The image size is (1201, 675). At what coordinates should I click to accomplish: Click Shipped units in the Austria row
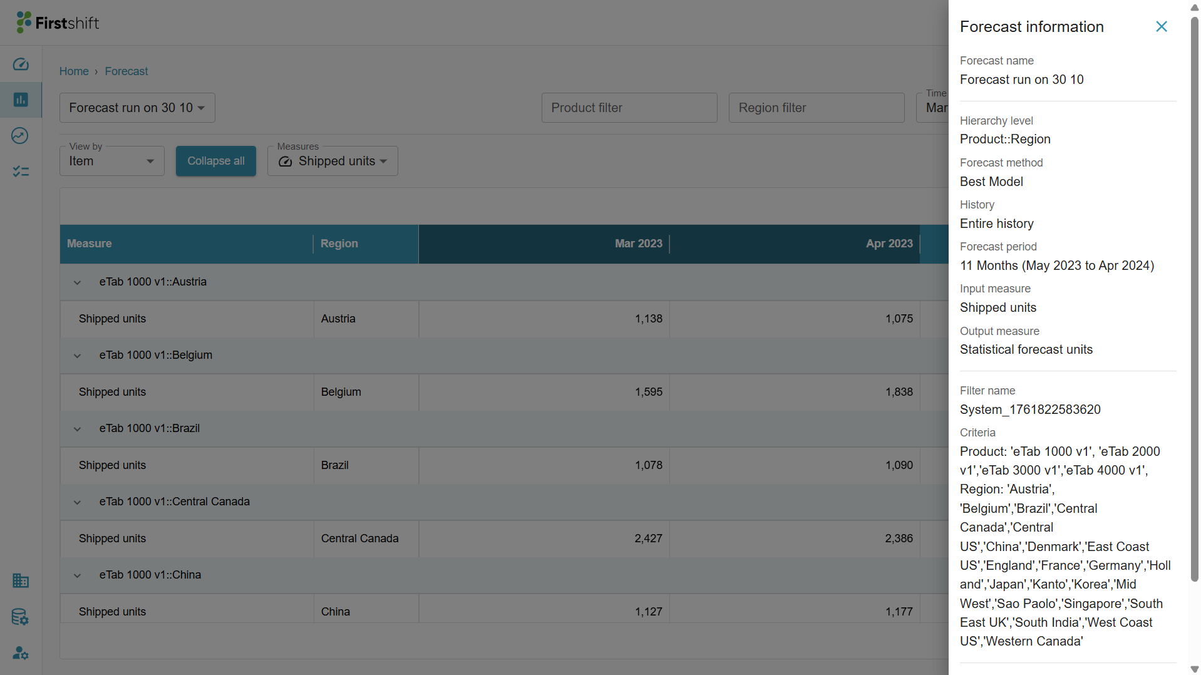pos(112,319)
